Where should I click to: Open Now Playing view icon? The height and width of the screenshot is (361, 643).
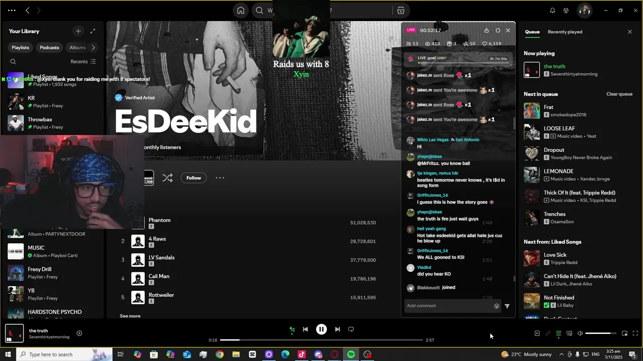[537, 333]
